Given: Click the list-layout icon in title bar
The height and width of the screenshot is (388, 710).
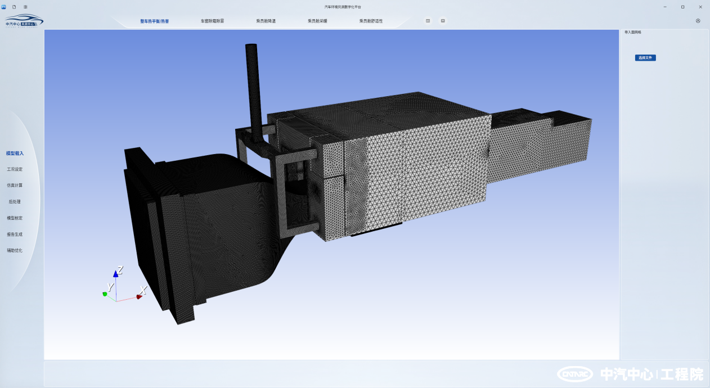Looking at the screenshot, I should (25, 7).
